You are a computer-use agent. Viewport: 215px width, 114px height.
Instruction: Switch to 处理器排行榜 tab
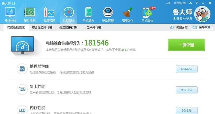point(68,28)
